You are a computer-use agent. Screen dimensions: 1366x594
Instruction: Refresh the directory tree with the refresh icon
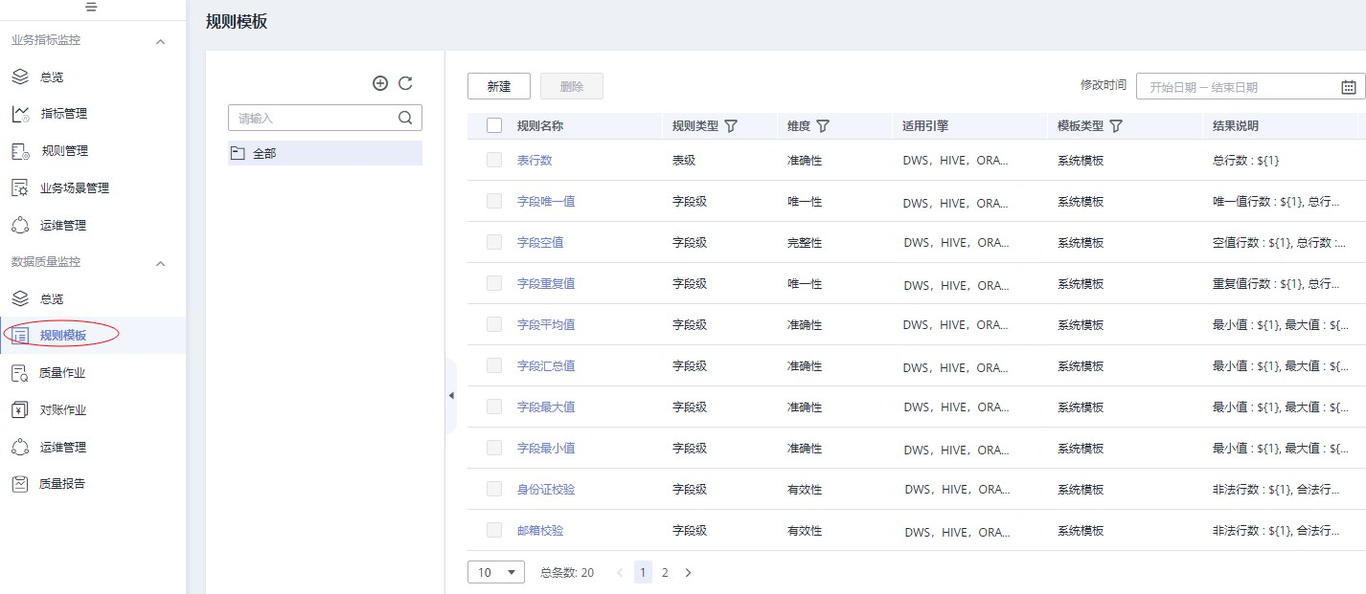[405, 83]
